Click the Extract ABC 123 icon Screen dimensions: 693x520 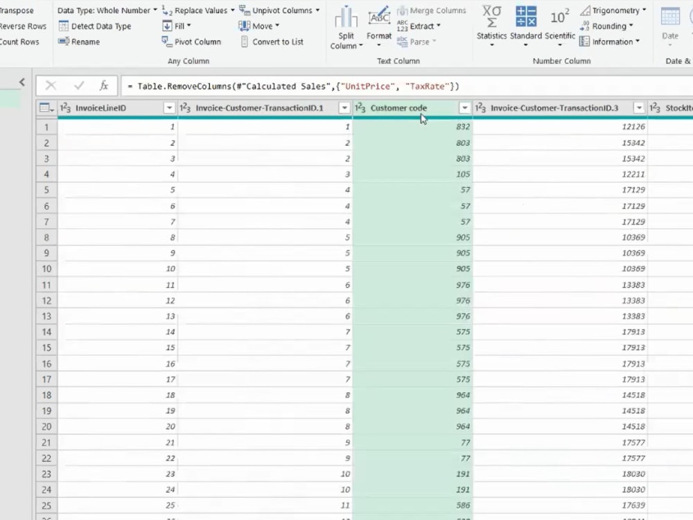click(x=402, y=26)
